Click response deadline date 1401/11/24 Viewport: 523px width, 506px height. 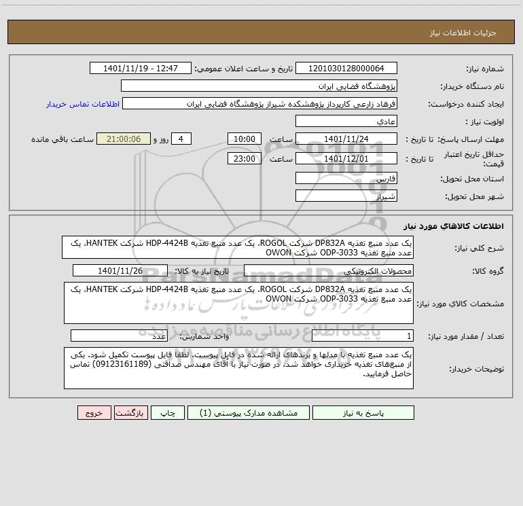(x=346, y=139)
